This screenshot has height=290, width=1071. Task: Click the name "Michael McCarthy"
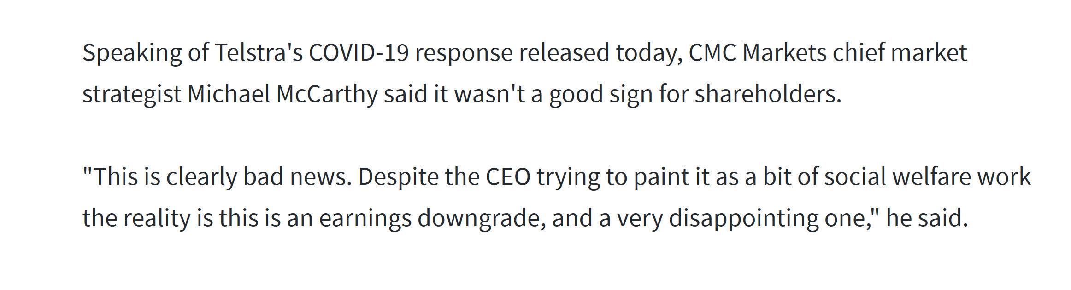(x=282, y=95)
